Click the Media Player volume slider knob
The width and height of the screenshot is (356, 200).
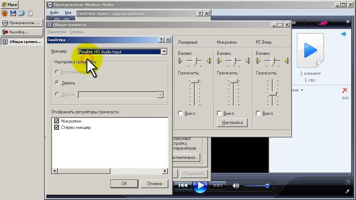click(267, 186)
